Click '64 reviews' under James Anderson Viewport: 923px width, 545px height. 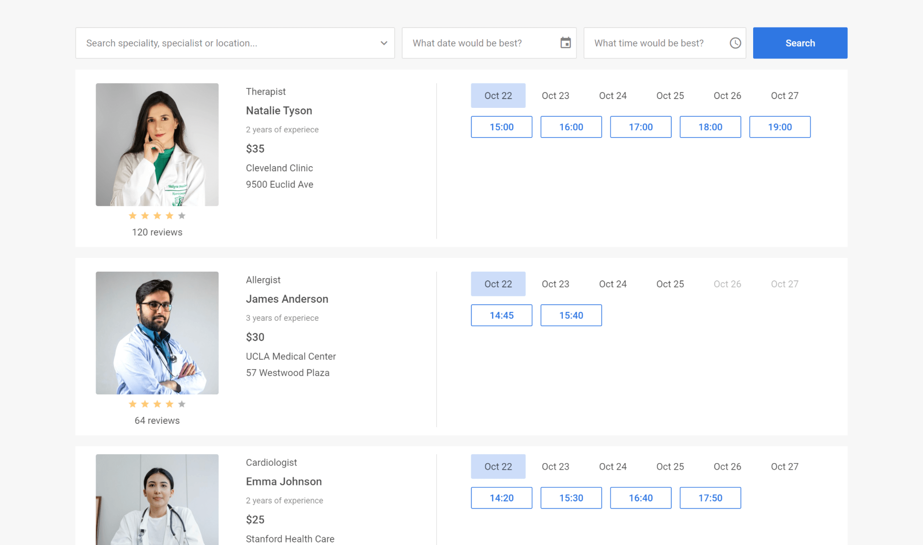click(x=157, y=420)
